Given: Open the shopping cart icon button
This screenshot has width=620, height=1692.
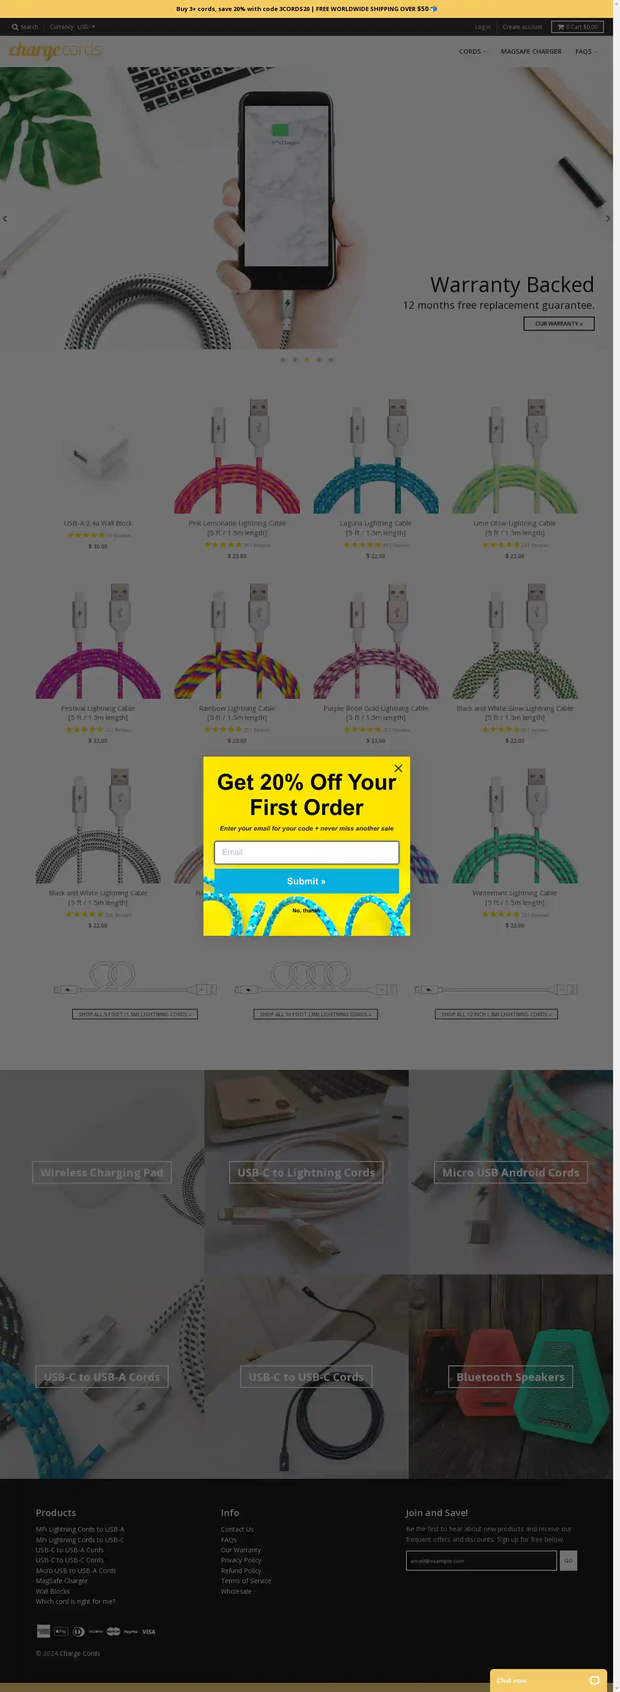Looking at the screenshot, I should click(577, 27).
